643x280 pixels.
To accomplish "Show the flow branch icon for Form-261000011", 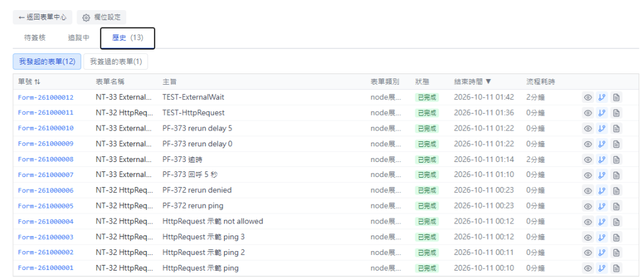I will [602, 113].
